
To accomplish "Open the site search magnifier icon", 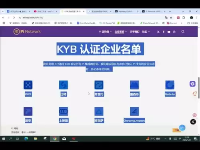I will [x=183, y=32].
